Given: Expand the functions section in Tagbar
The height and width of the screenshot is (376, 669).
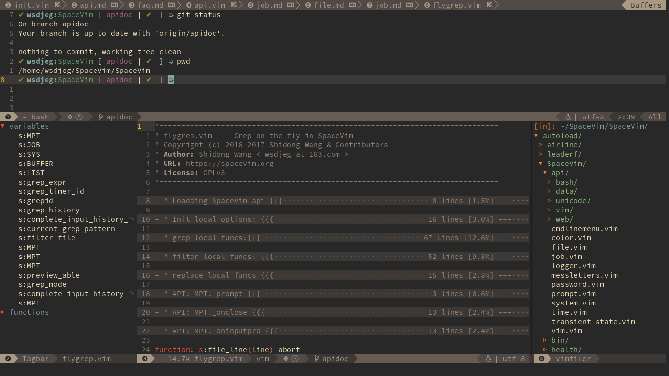Looking at the screenshot, I should 3,312.
